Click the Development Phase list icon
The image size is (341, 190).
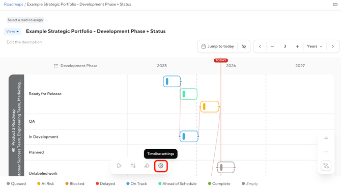tap(56, 66)
